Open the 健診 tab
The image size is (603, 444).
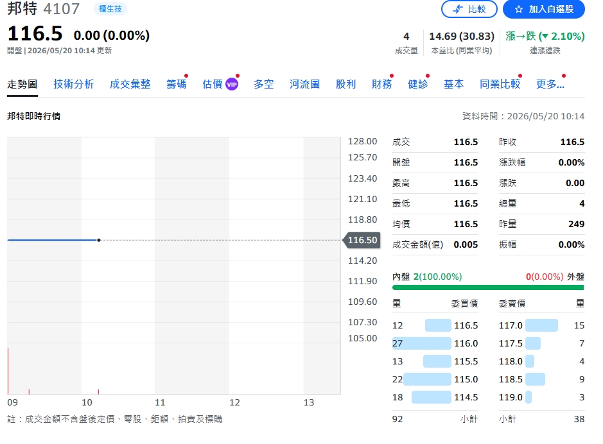pyautogui.click(x=417, y=84)
